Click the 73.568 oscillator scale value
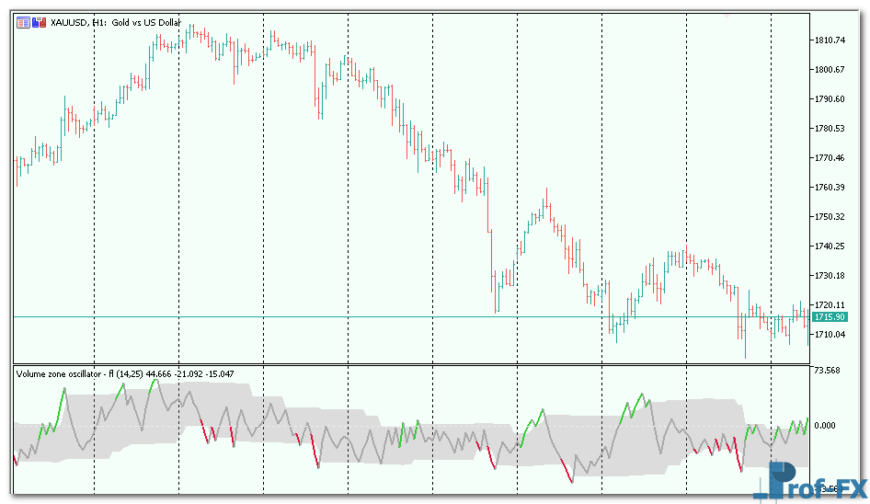Screen dimensions: 870x504 tap(827, 371)
